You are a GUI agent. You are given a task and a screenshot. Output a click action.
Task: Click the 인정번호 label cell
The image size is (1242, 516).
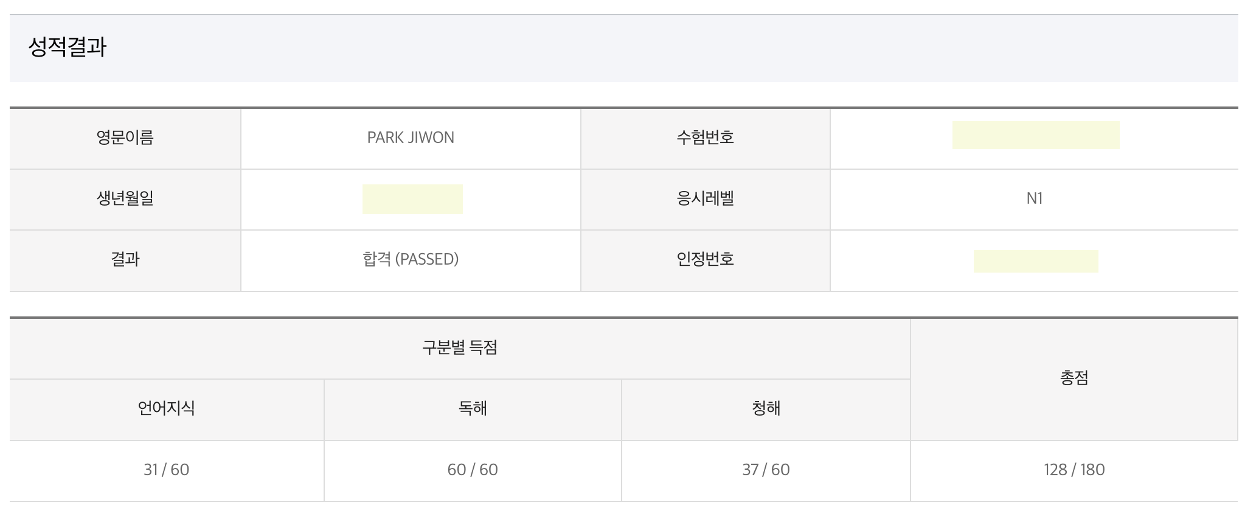coord(705,259)
